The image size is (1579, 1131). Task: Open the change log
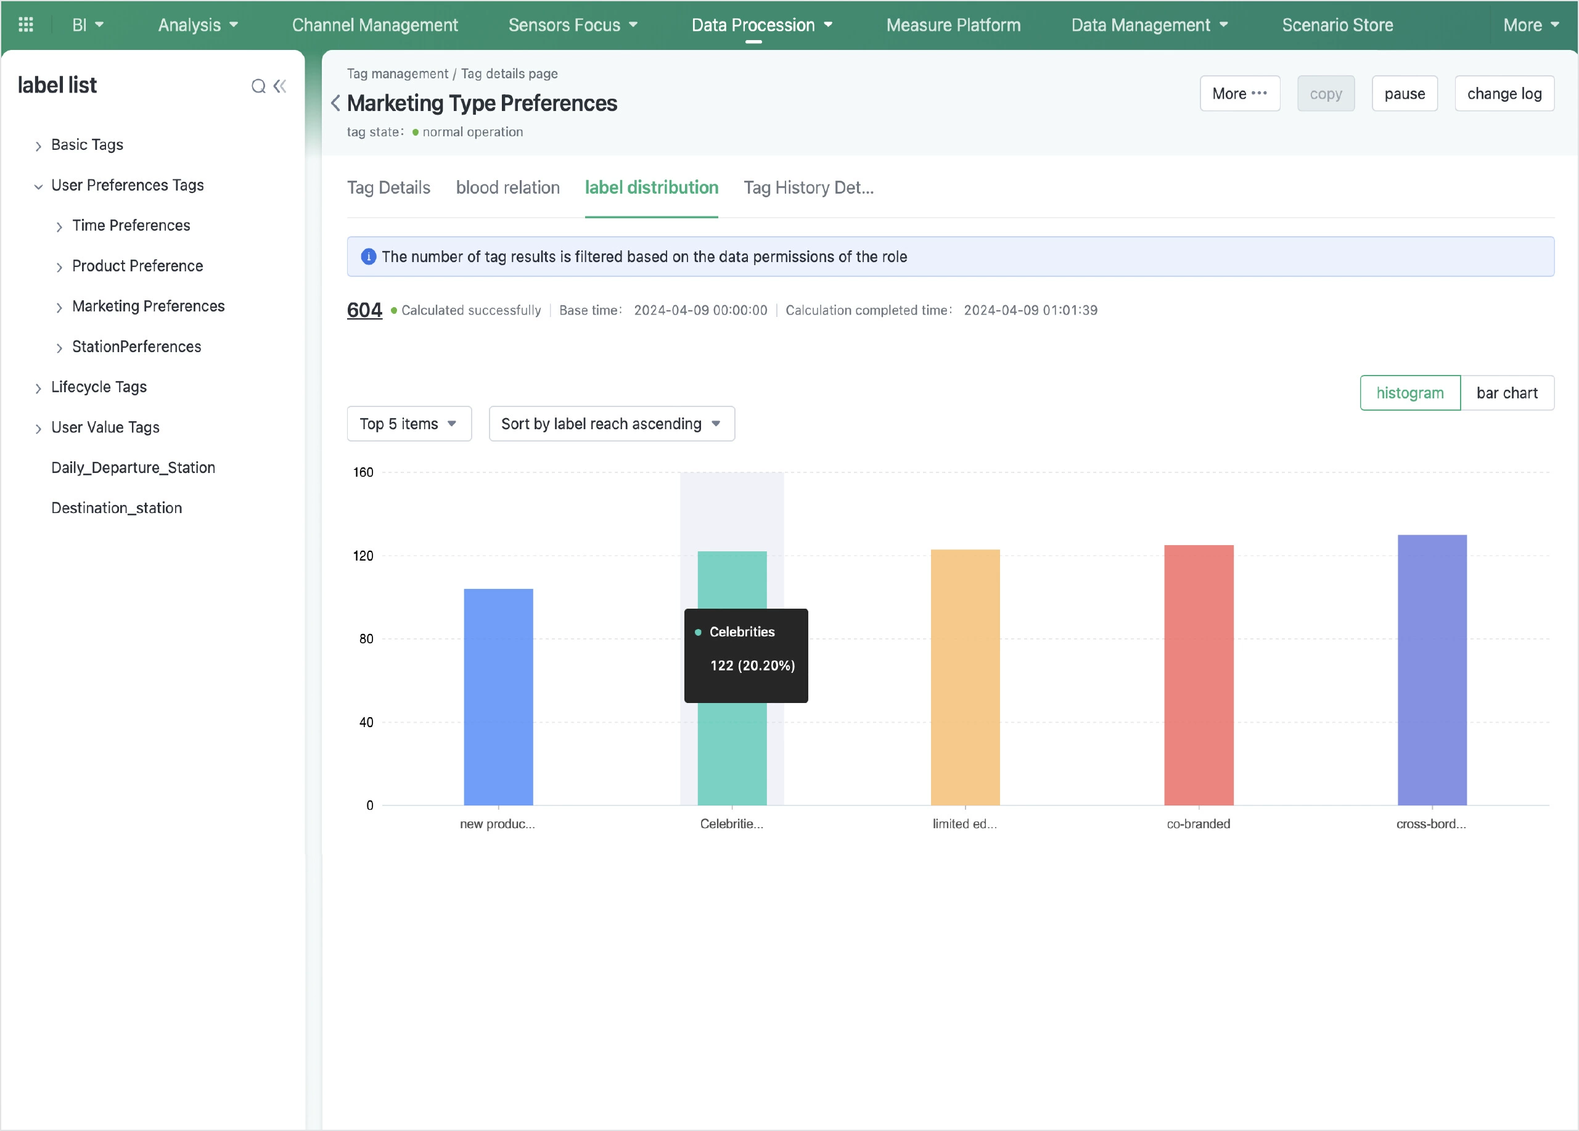click(1504, 93)
